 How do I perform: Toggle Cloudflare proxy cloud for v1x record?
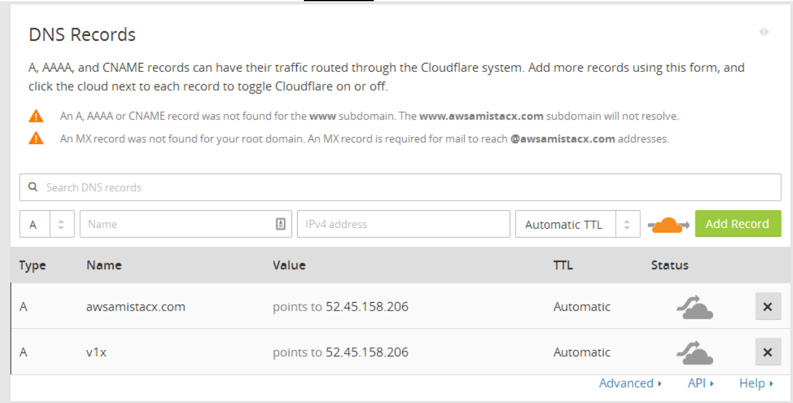[x=694, y=352]
